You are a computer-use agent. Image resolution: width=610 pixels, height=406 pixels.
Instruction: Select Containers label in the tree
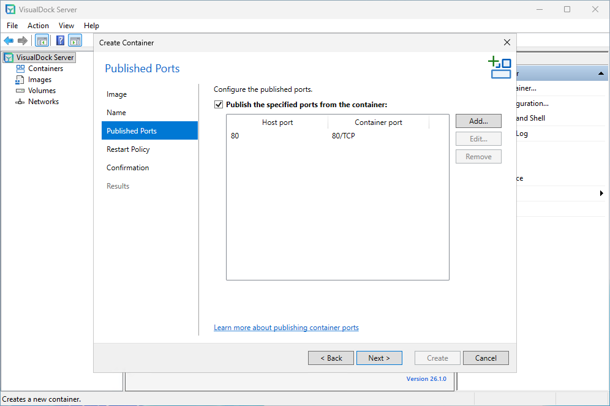click(x=45, y=69)
